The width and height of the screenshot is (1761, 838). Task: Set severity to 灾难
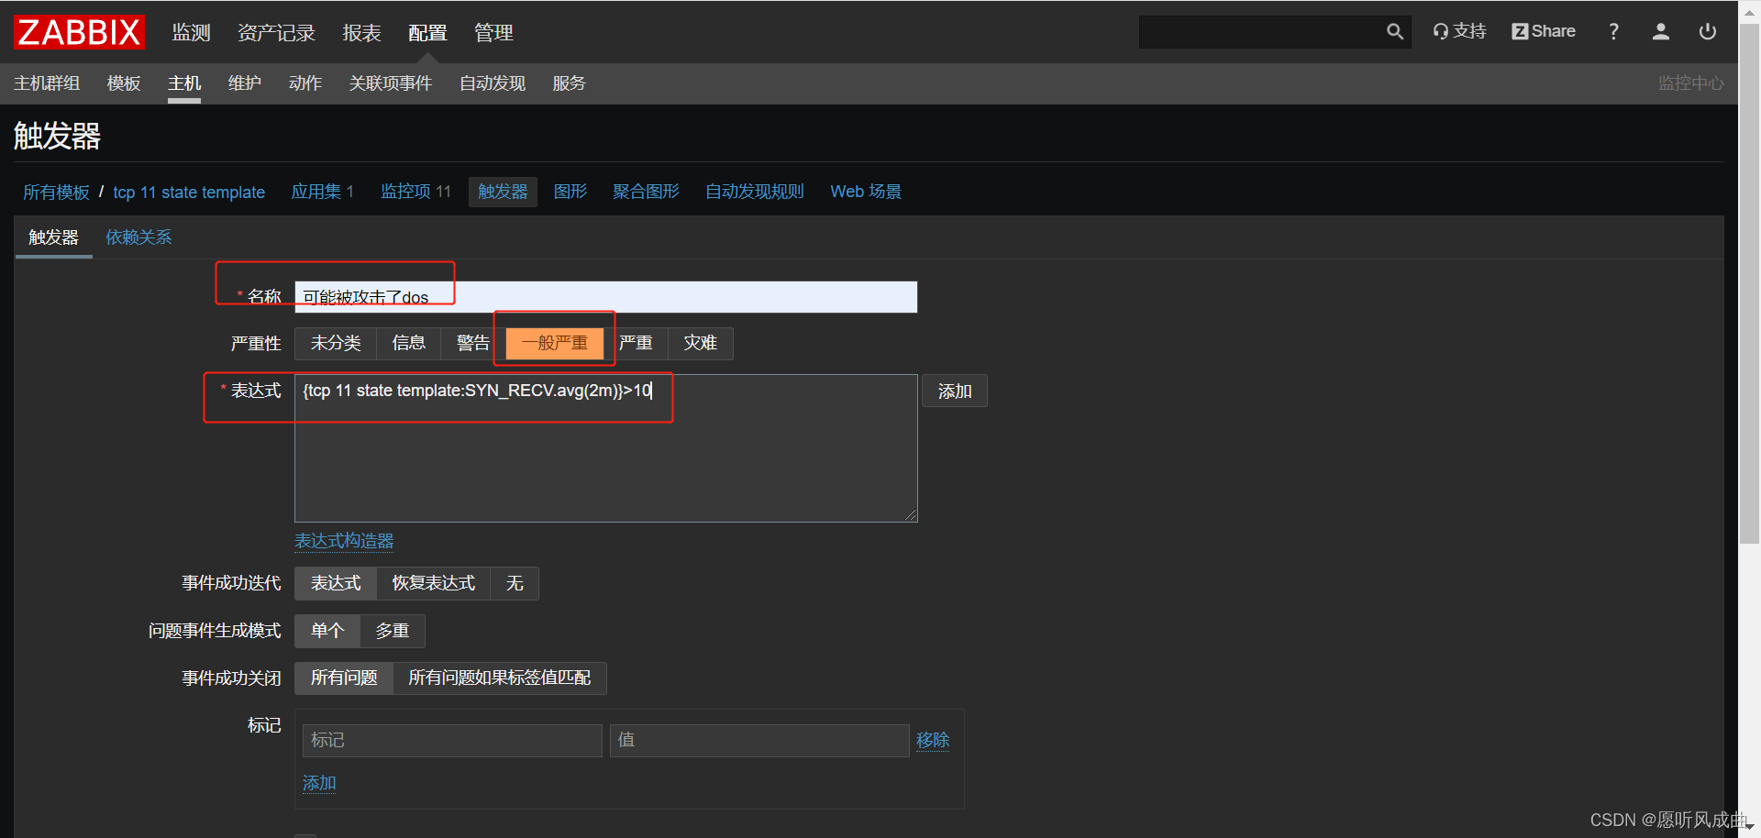[700, 343]
